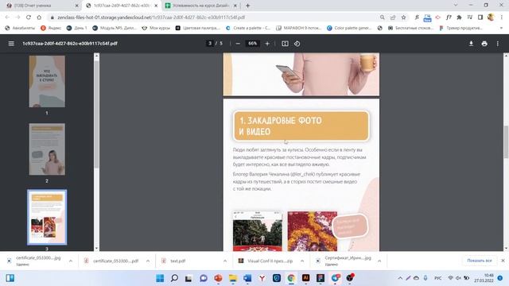509x286 pixels.
Task: Click the fit to page icon
Action: [x=285, y=44]
